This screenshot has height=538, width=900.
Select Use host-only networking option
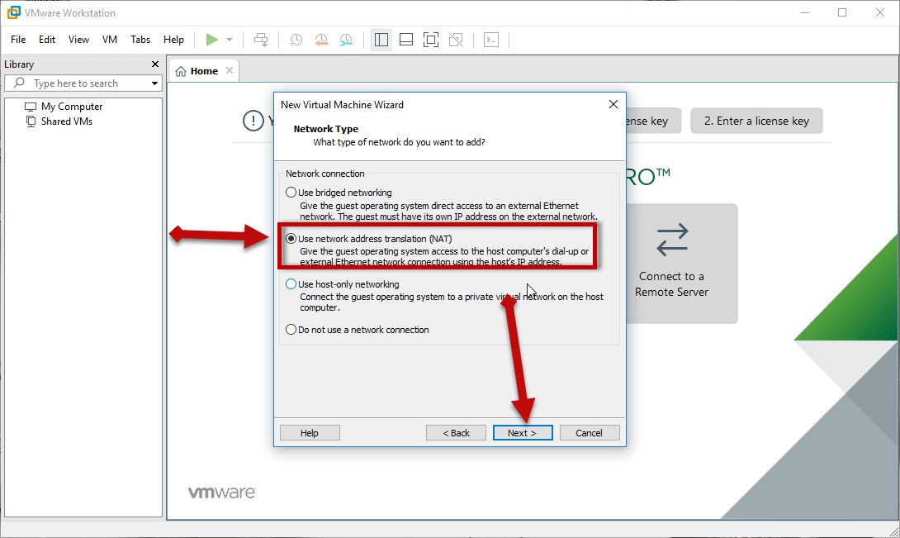(x=291, y=284)
